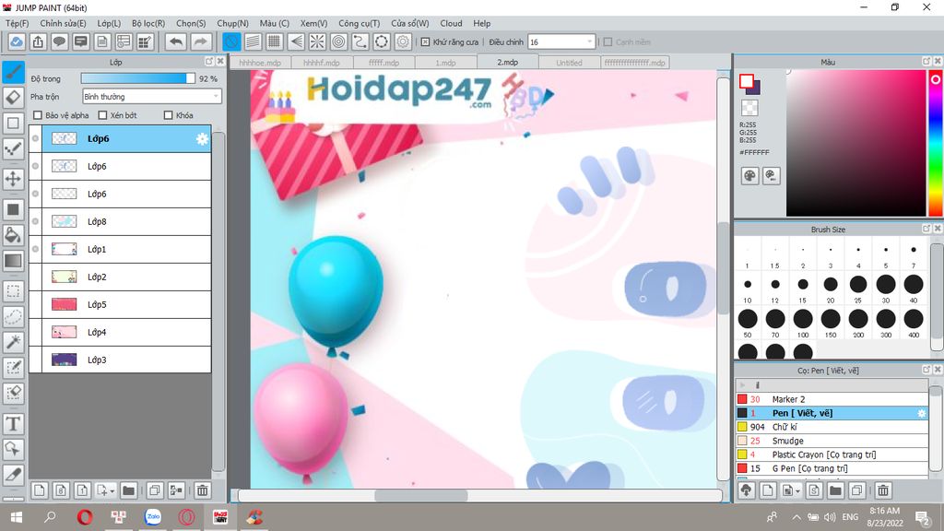This screenshot has width=944, height=531.
Task: Open settings gear of selected Lớp6 layer
Action: pyautogui.click(x=202, y=139)
